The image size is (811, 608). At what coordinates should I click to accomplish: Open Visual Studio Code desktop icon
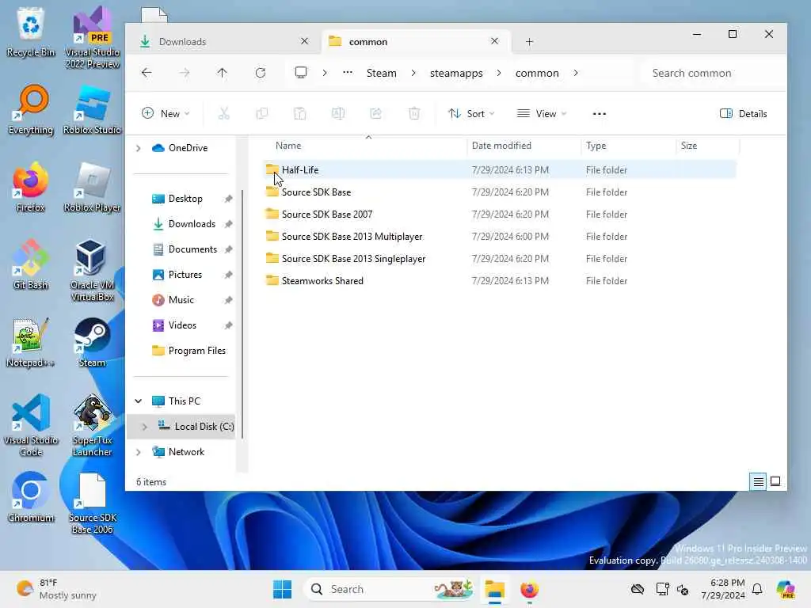[31, 425]
